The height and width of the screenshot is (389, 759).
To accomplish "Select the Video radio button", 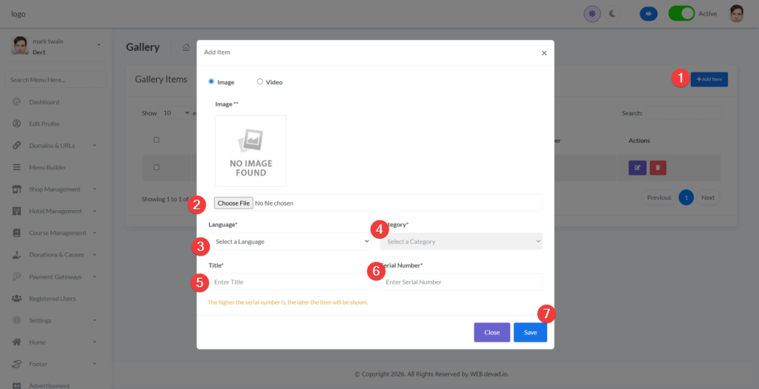I will coord(260,81).
